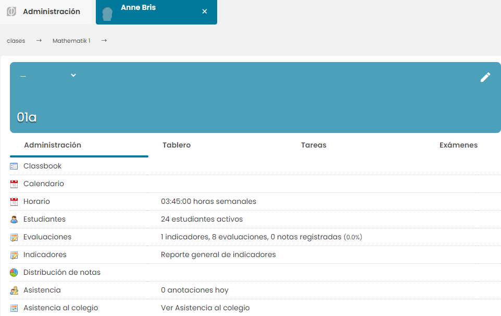Click Anne Bris avatar icon
Viewport: 501px width, 316px height.
(107, 14)
